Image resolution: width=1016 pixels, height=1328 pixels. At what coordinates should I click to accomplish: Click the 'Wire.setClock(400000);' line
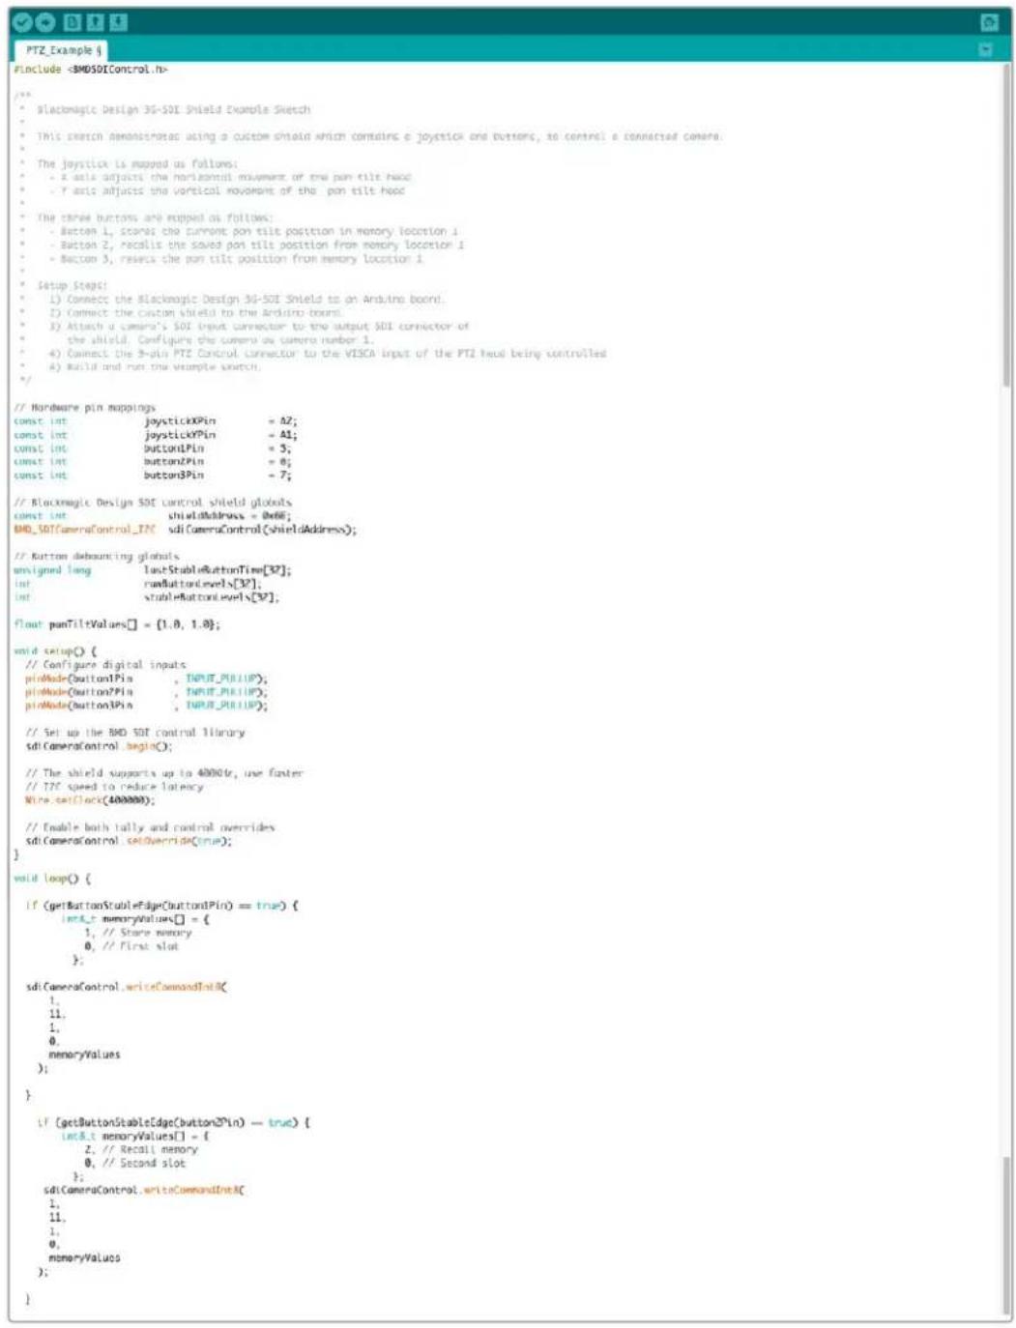[90, 800]
